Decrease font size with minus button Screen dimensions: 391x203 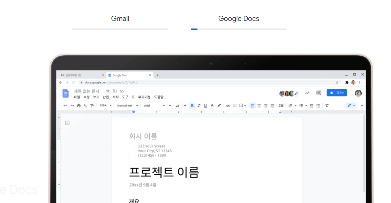[170, 106]
